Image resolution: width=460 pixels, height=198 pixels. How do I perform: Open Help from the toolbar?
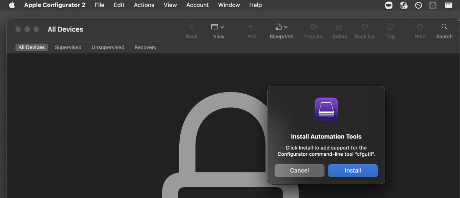[x=420, y=27]
